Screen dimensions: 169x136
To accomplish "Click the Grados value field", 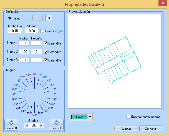I will (x=34, y=126).
